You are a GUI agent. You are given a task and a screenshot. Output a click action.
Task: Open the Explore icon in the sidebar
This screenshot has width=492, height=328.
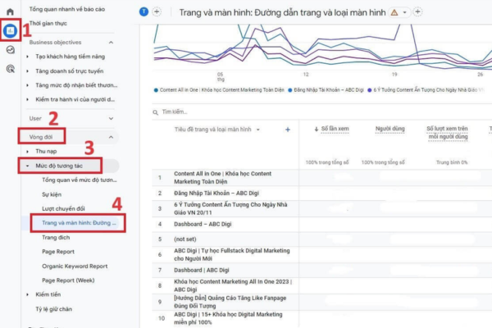11,49
